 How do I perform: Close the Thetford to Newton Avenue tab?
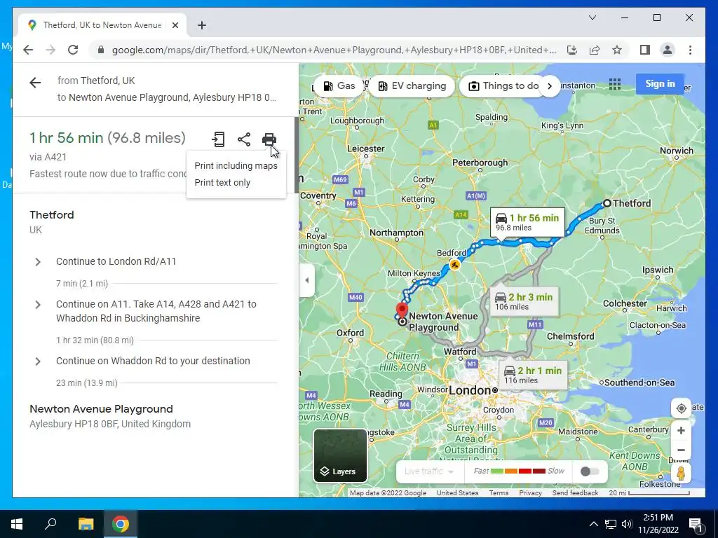coord(175,25)
